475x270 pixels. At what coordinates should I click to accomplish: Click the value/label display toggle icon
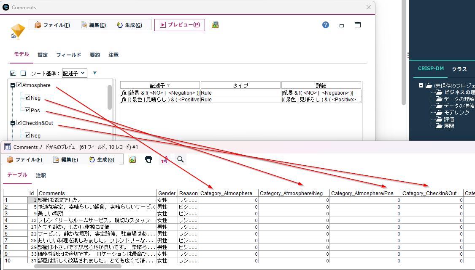click(x=164, y=160)
